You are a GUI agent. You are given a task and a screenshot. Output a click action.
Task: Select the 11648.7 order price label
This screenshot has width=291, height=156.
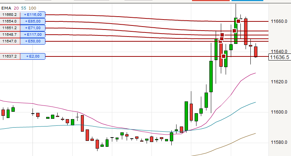(x=10, y=35)
